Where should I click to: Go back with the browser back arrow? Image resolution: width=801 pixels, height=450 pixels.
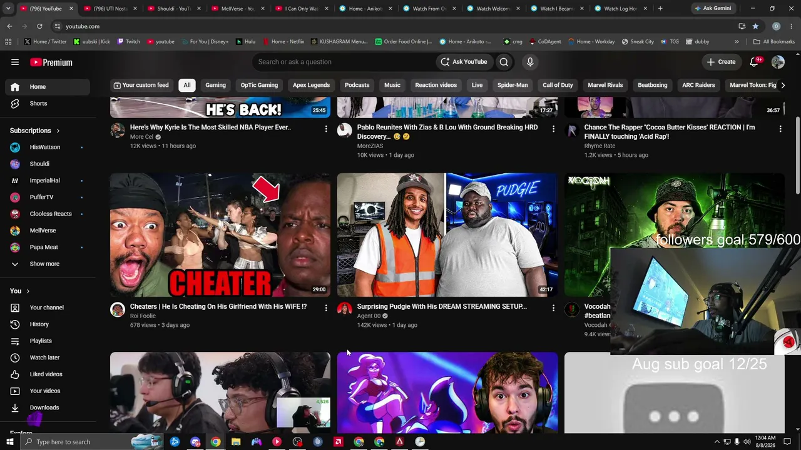coord(9,26)
